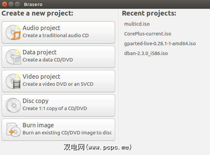
Task: Close the Brasero window
Action: point(4,4)
